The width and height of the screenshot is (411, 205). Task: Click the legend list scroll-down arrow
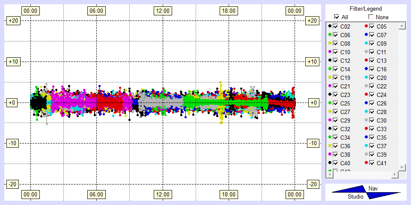coord(402,167)
